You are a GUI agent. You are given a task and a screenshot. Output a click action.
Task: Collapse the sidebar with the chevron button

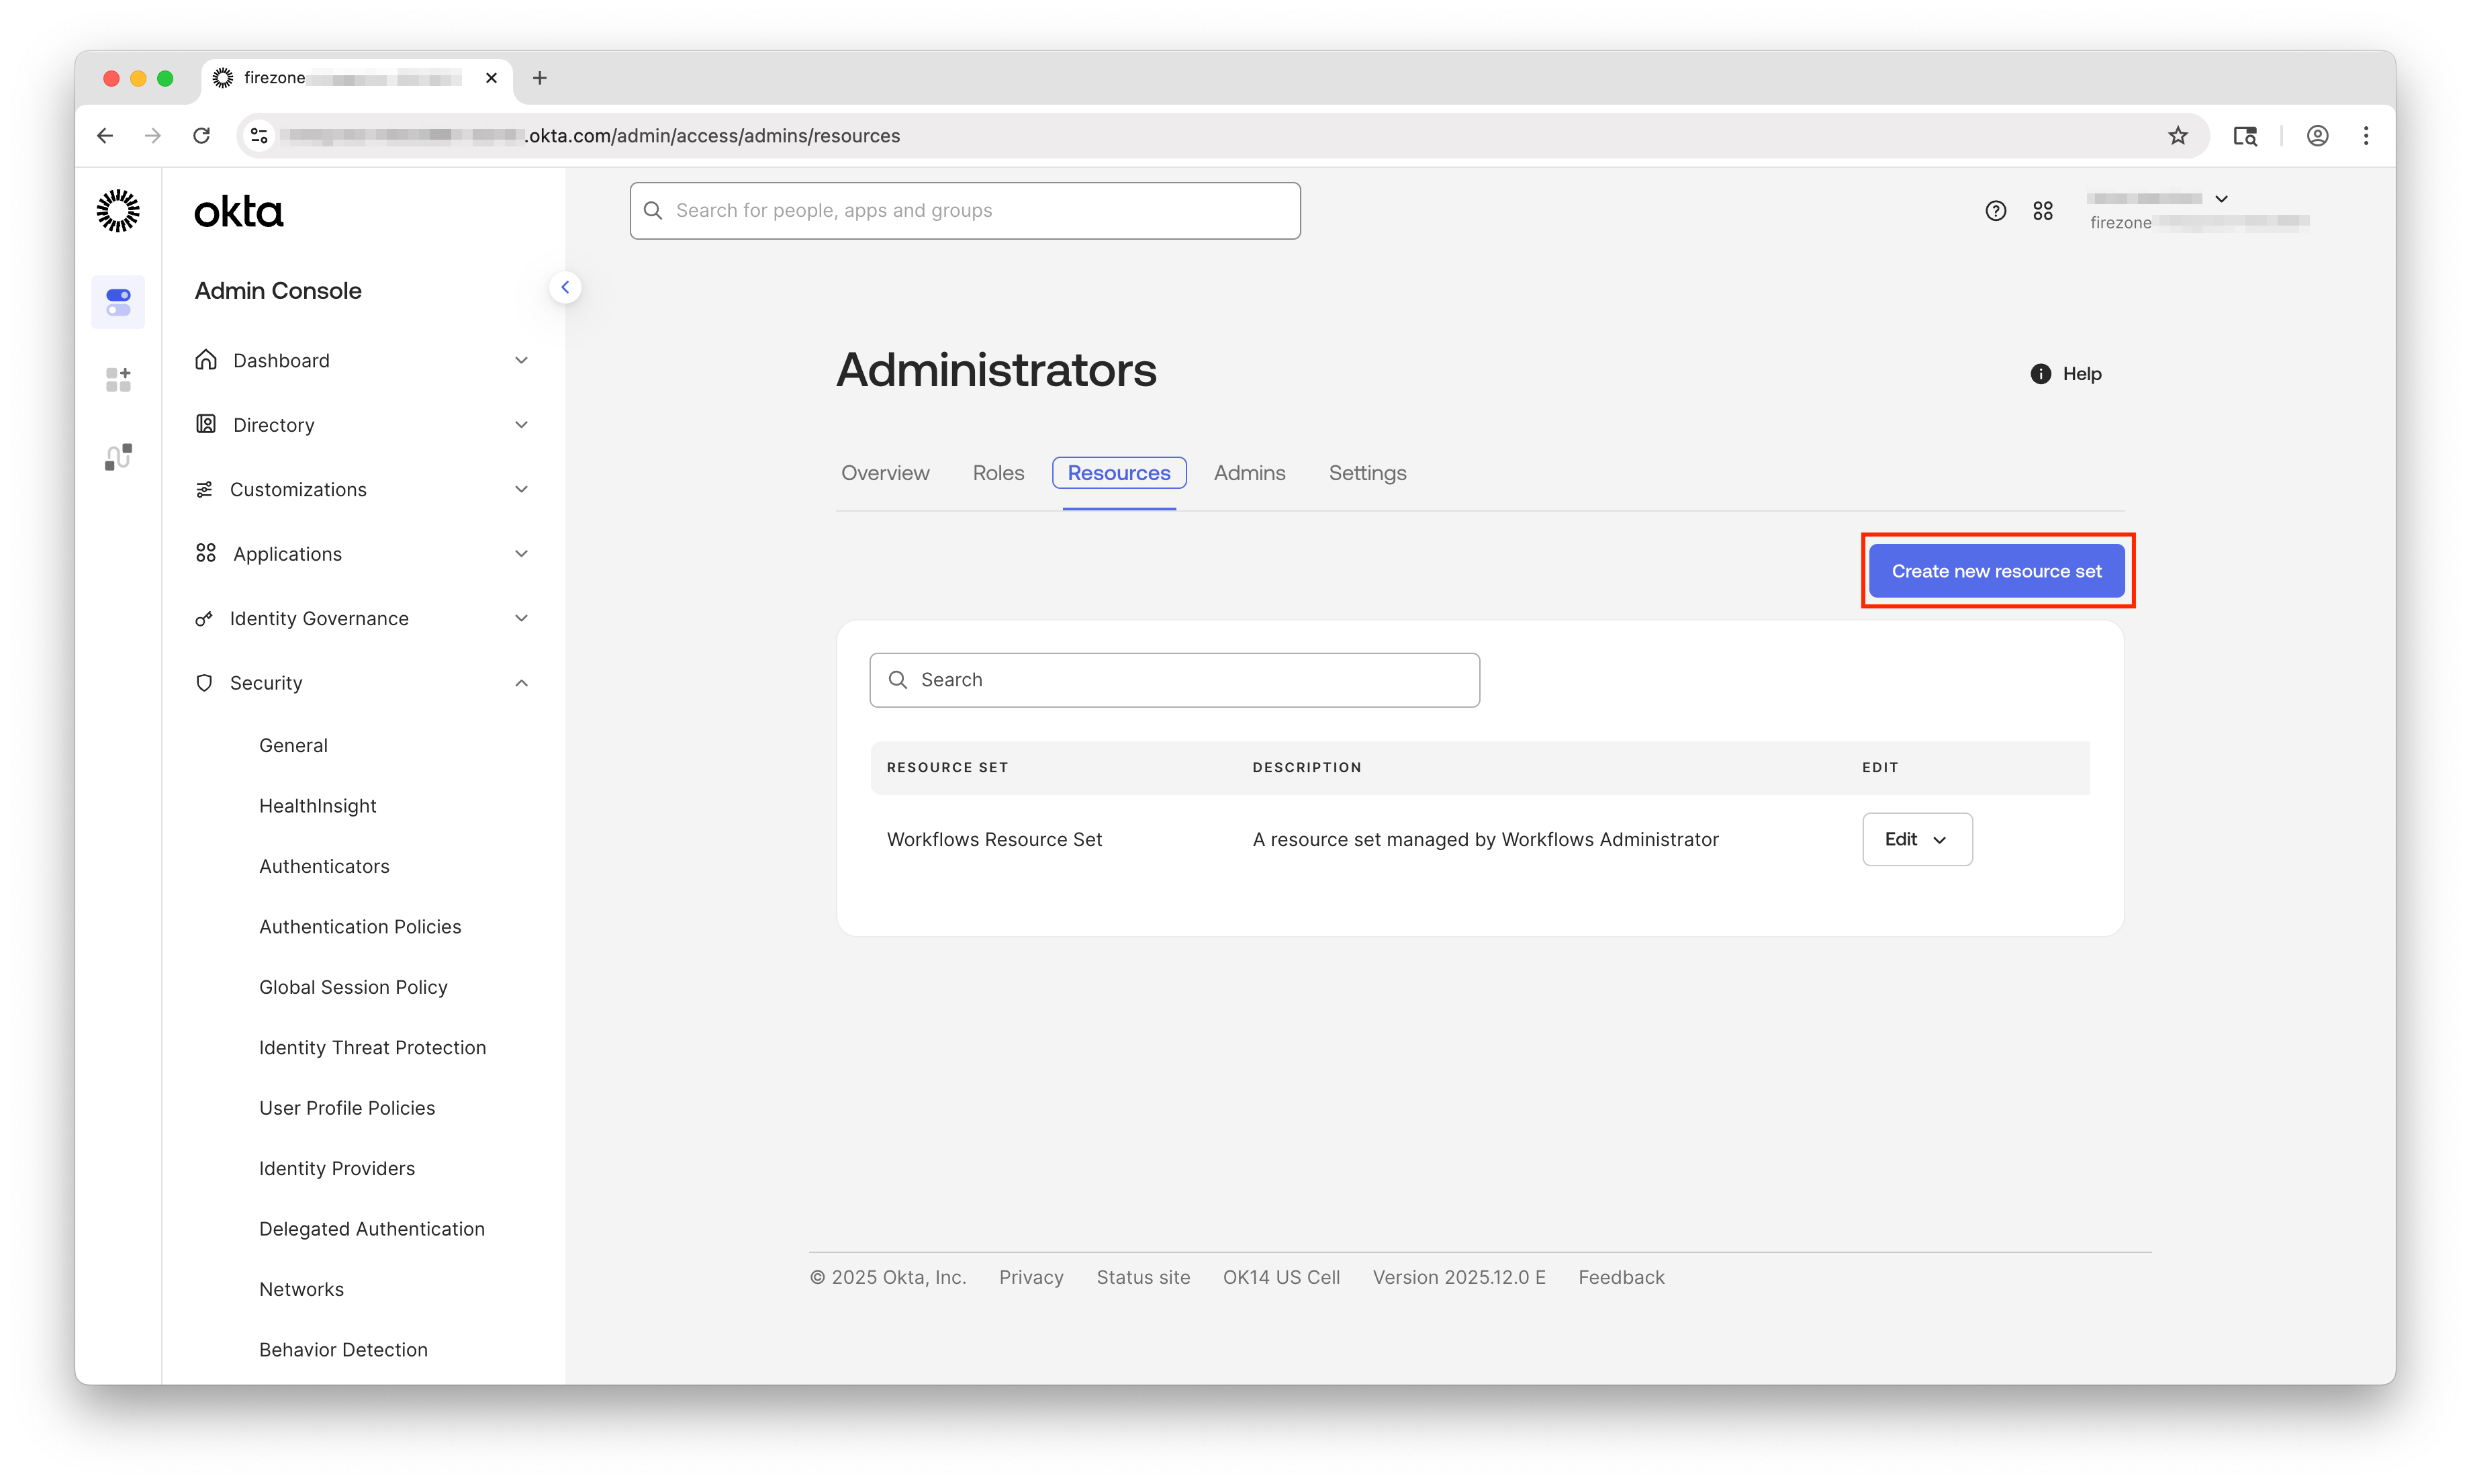point(565,288)
